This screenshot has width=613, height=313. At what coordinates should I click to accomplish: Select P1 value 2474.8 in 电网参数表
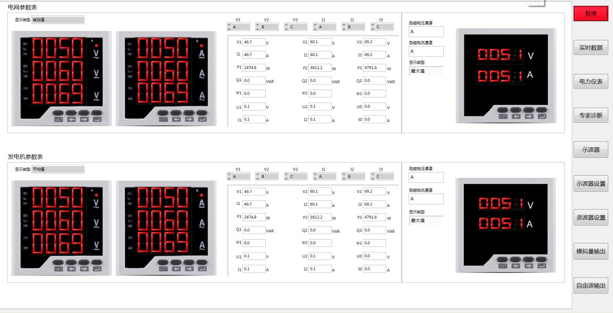[254, 67]
